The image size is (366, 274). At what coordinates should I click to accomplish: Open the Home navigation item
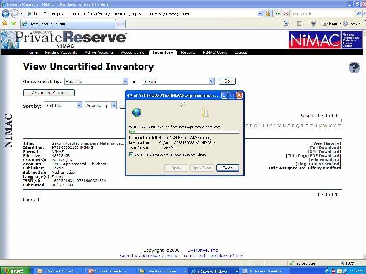[32, 52]
